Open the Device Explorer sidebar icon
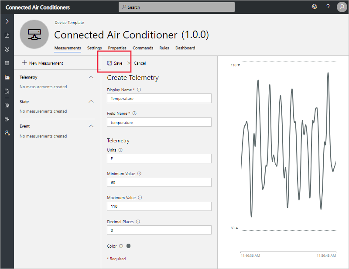The width and height of the screenshot is (349, 269). [7, 49]
